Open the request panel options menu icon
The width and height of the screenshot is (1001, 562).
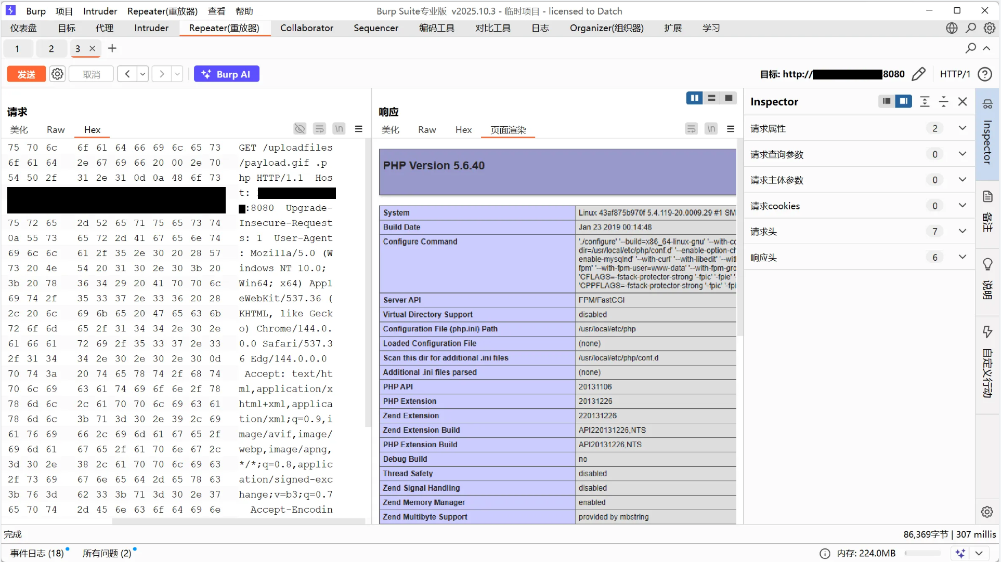pyautogui.click(x=359, y=129)
